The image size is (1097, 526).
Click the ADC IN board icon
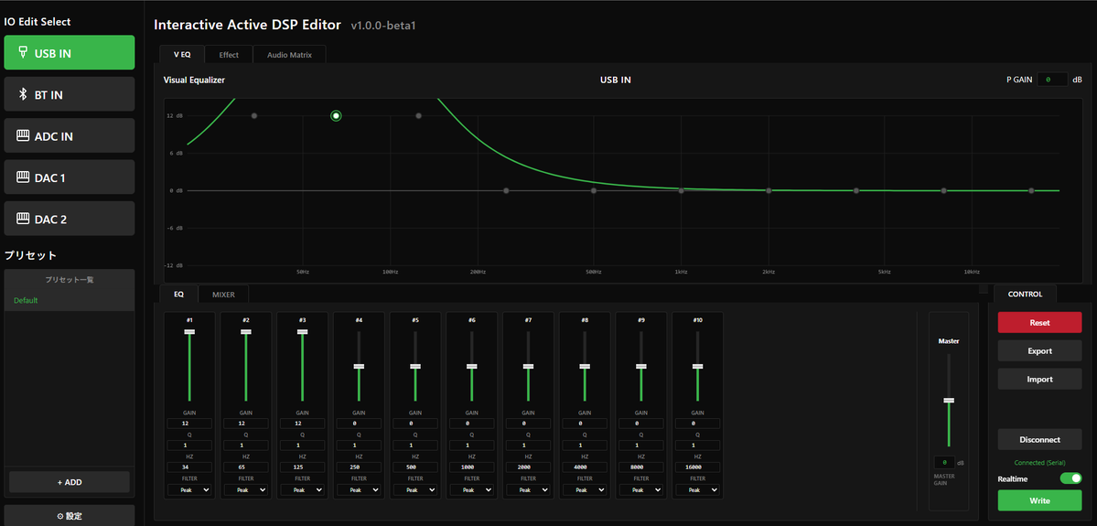coord(23,135)
